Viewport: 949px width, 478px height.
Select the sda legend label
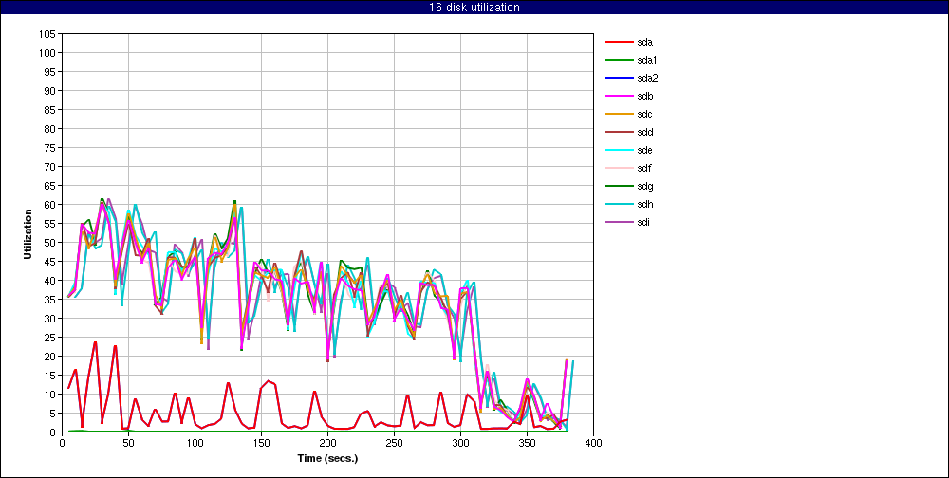coord(645,42)
